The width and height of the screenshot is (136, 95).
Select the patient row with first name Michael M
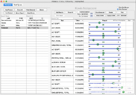[x=25, y=20]
